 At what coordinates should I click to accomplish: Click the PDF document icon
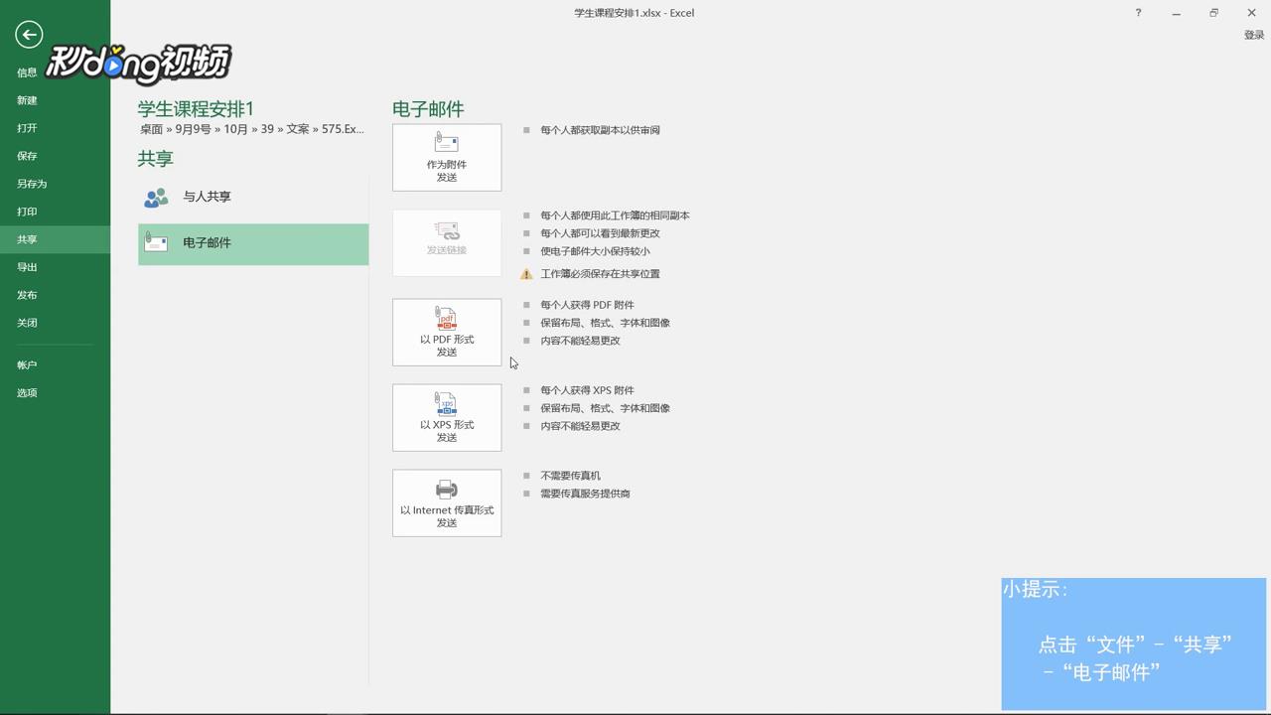447,318
